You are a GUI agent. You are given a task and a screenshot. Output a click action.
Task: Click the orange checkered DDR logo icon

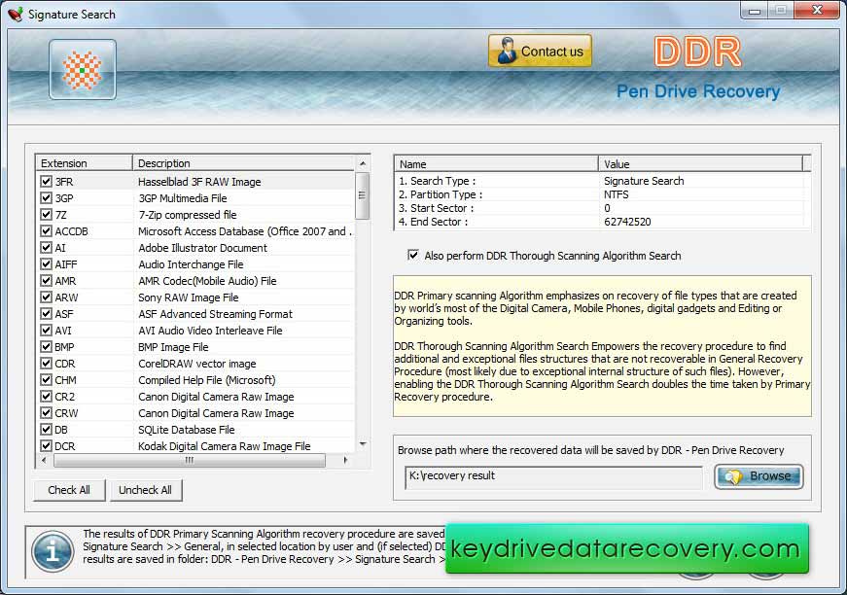click(x=82, y=70)
